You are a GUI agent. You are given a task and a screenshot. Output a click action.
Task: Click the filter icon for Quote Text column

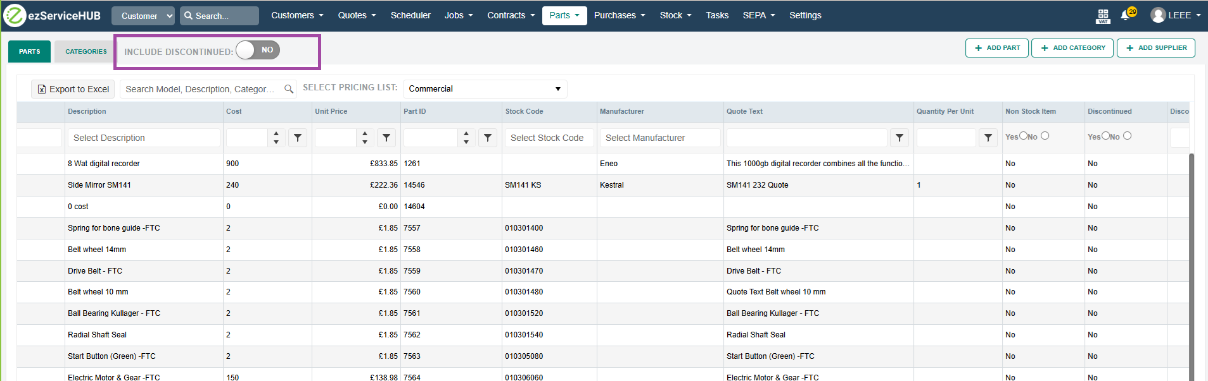click(900, 138)
